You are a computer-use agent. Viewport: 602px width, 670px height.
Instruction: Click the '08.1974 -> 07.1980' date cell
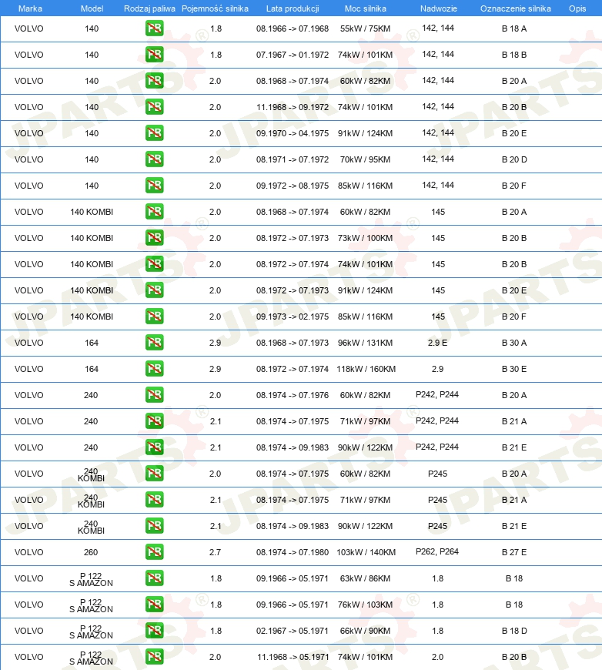(293, 552)
